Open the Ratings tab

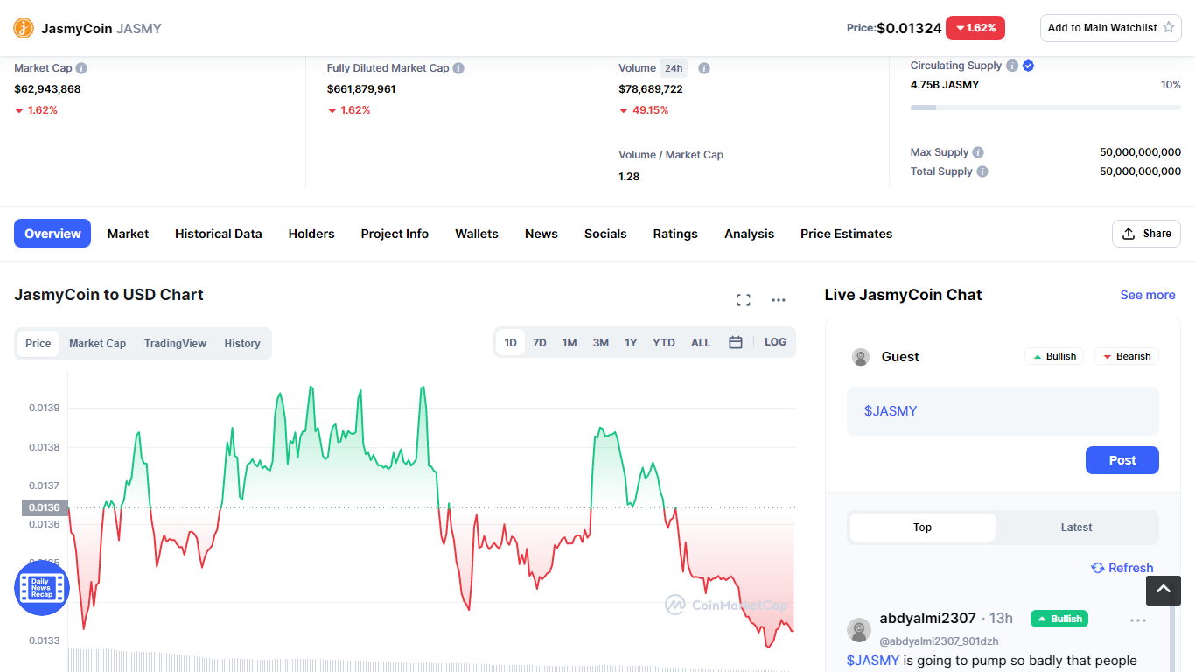pyautogui.click(x=675, y=234)
